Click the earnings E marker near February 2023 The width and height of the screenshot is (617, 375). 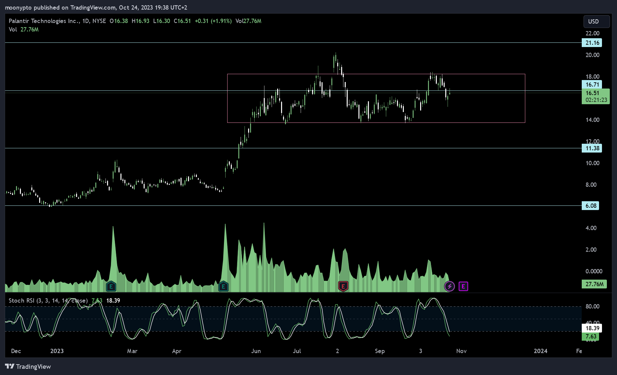tap(111, 286)
